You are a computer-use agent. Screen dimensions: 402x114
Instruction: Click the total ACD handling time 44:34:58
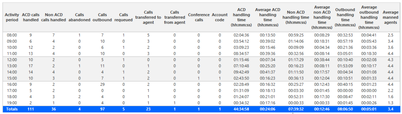[241, 109]
